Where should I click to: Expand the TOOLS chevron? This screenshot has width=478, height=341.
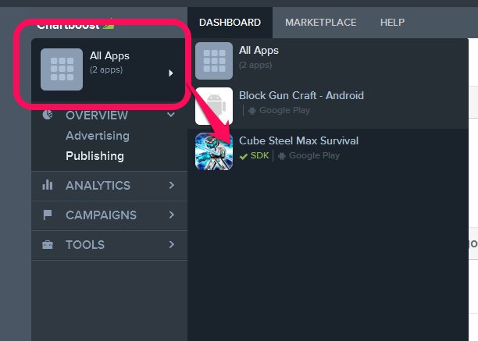pyautogui.click(x=172, y=244)
